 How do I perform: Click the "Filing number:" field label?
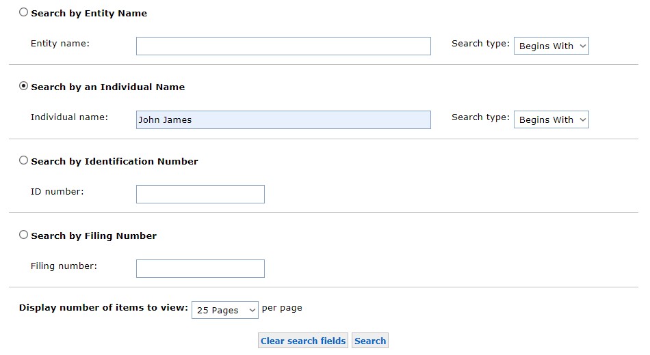click(x=64, y=266)
